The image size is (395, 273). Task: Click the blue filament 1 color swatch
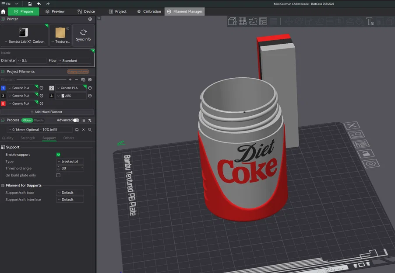tap(3, 88)
